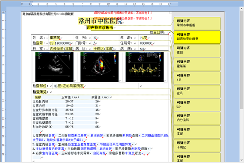This screenshot has height=163, width=245.
Task: Click the normal range value 55-75
Action: tap(69, 127)
